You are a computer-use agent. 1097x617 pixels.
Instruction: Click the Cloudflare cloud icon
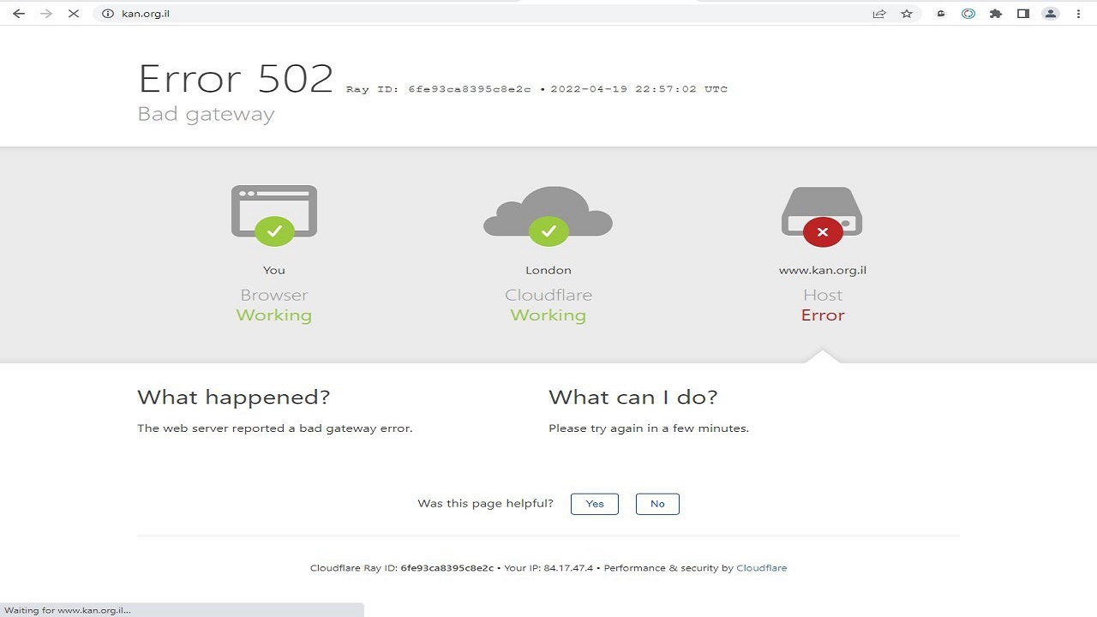548,214
